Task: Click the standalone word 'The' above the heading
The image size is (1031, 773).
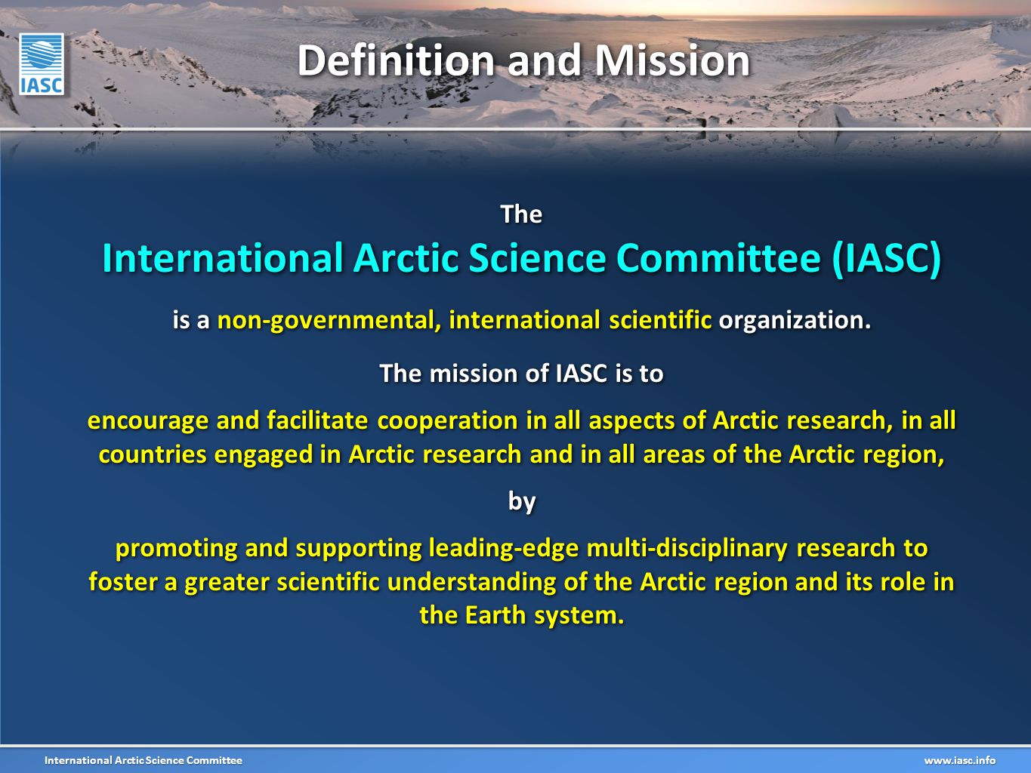Action: point(522,214)
